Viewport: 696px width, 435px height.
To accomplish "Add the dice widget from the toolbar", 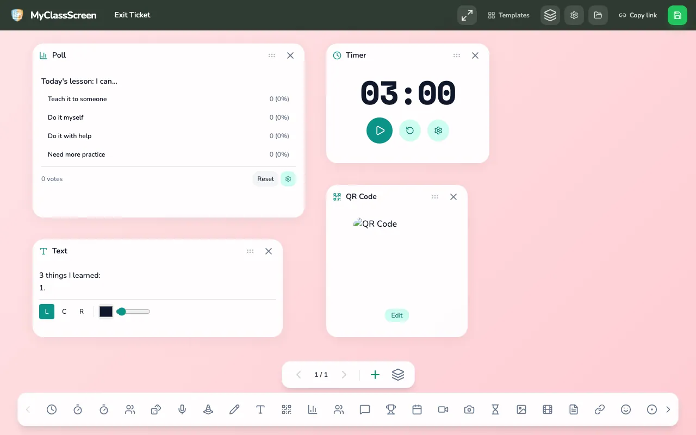I will (x=156, y=409).
